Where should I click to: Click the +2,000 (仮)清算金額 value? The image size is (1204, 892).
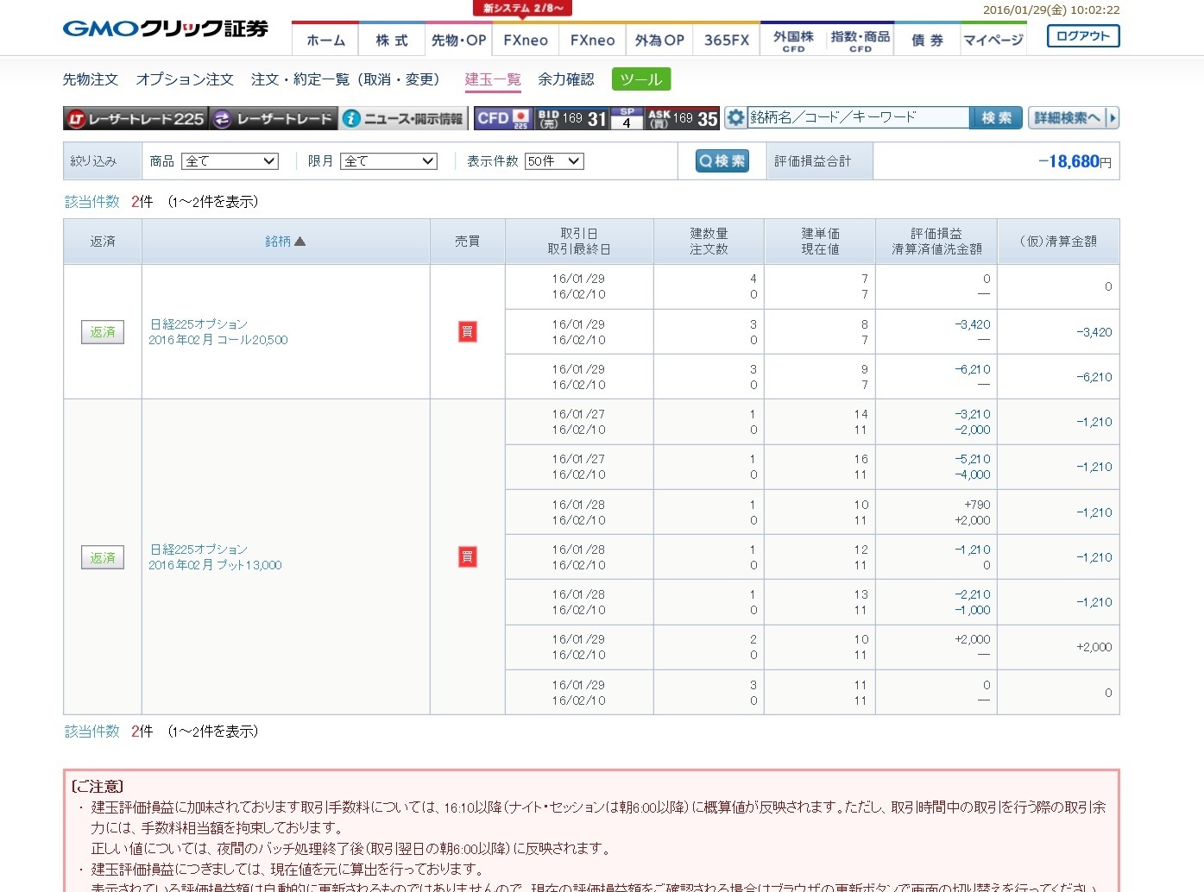pos(1094,647)
